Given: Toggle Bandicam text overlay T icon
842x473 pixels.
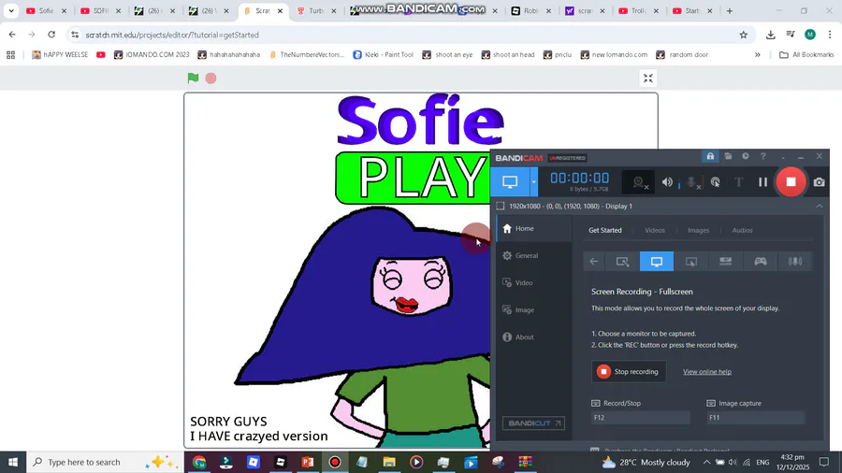Looking at the screenshot, I should tap(739, 182).
